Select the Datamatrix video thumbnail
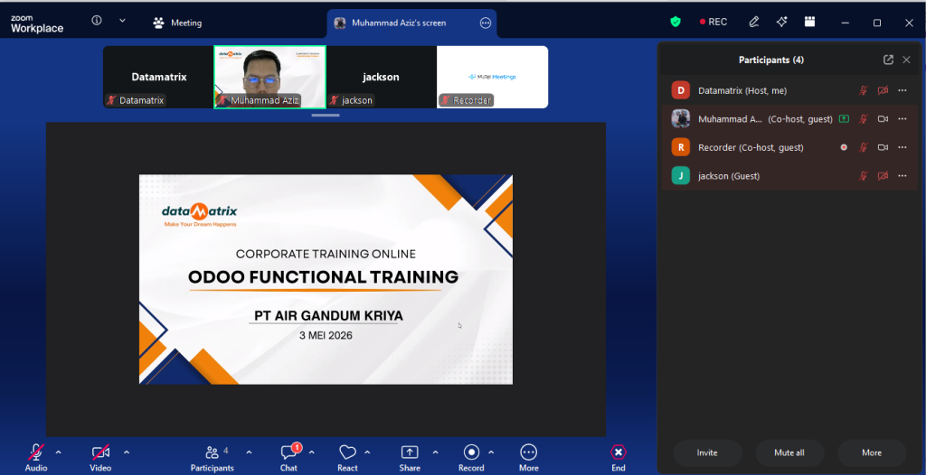The image size is (926, 475). click(158, 77)
